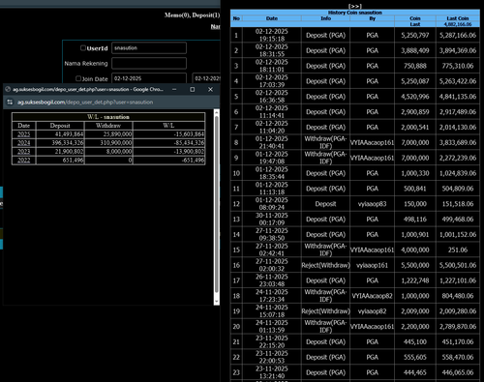Select the 2024 deposit value 396,334,326

tap(68, 143)
